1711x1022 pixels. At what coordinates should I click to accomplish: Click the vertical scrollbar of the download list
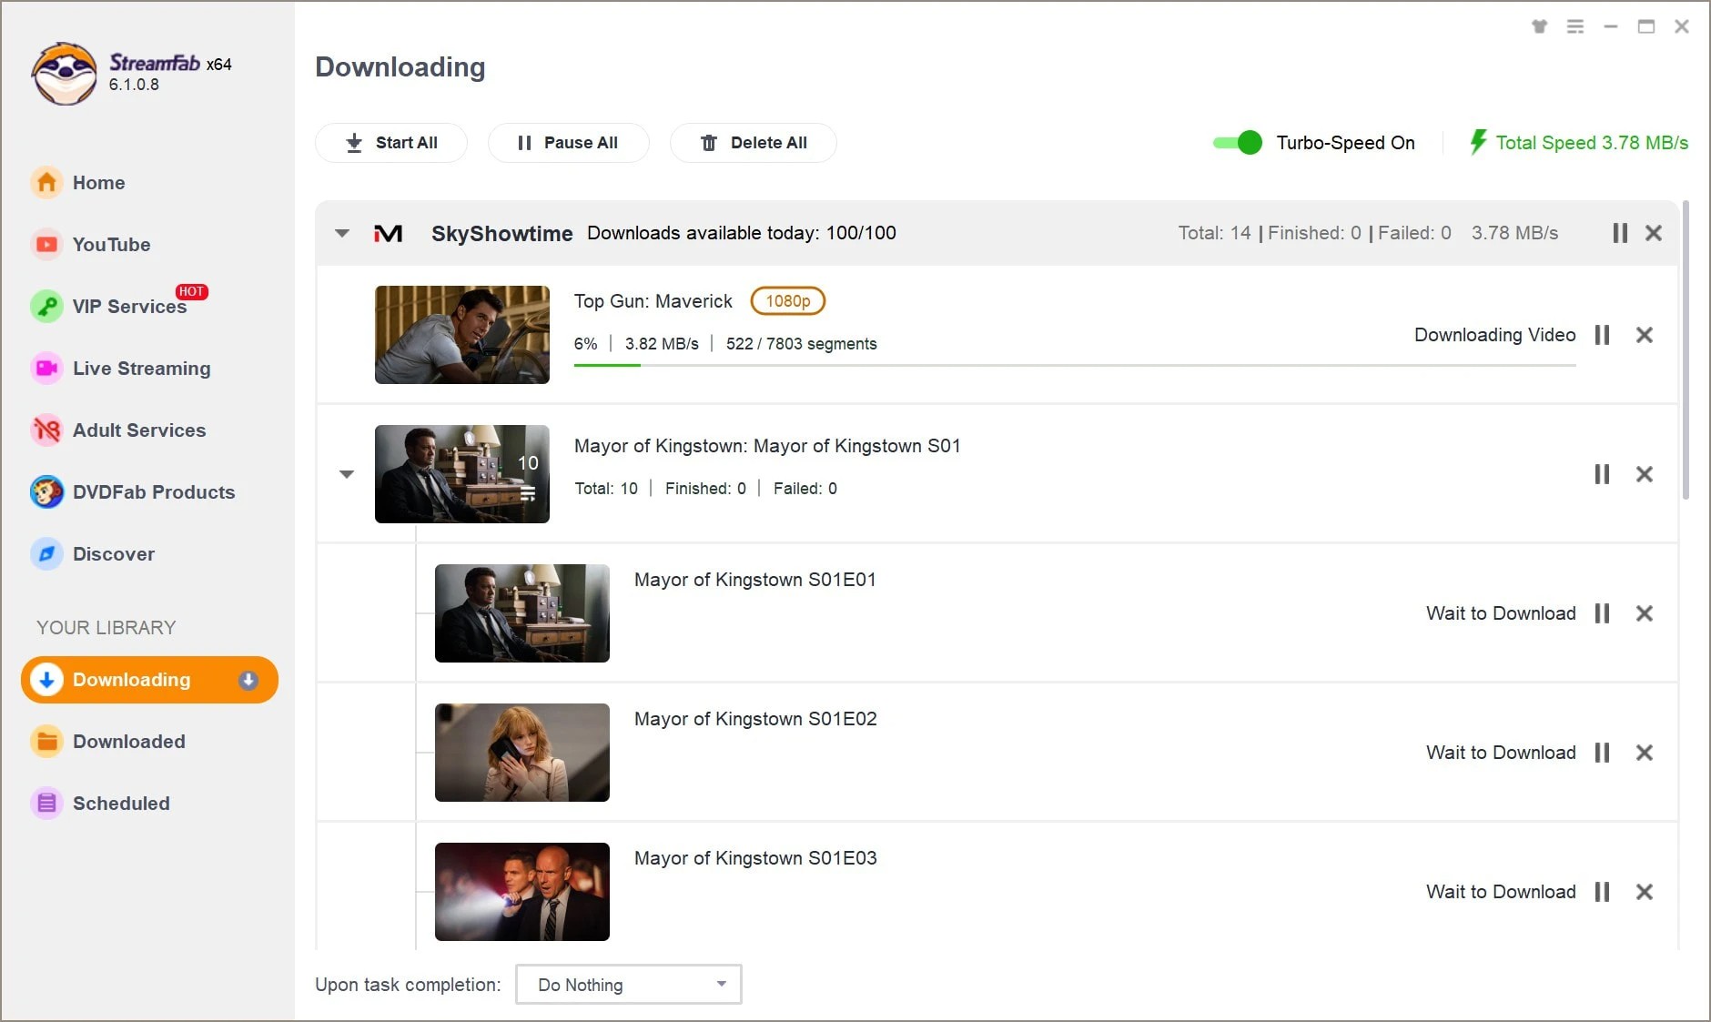1686,350
